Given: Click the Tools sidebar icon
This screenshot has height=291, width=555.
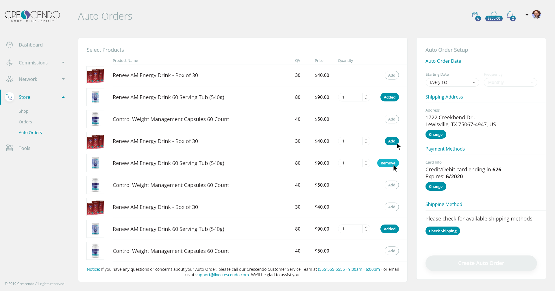Looking at the screenshot, I should (x=10, y=148).
